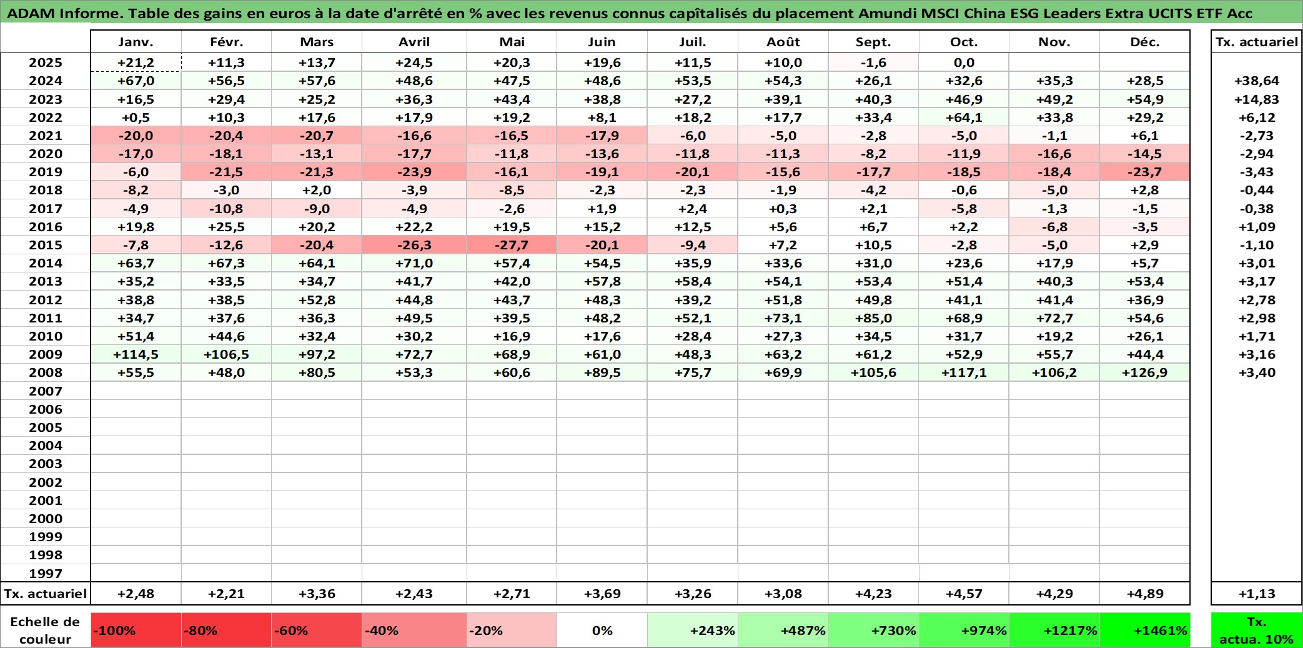Select the 'Août' column header
Viewport: 1303px width, 648px height.
[783, 42]
